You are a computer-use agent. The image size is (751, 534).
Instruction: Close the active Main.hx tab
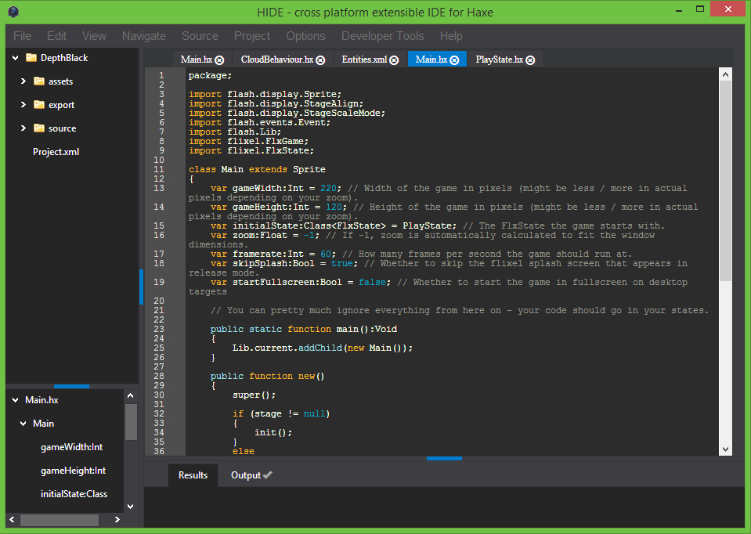click(x=454, y=60)
